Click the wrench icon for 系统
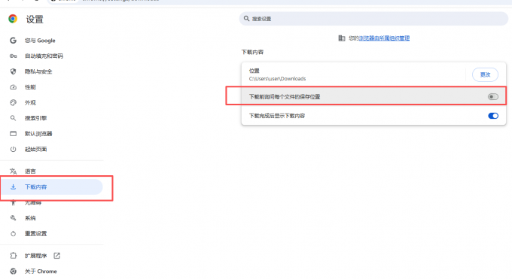The height and width of the screenshot is (279, 512). (x=13, y=218)
